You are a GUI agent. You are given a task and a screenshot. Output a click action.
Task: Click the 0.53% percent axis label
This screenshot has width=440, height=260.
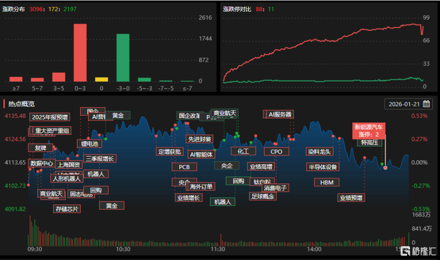[419, 116]
